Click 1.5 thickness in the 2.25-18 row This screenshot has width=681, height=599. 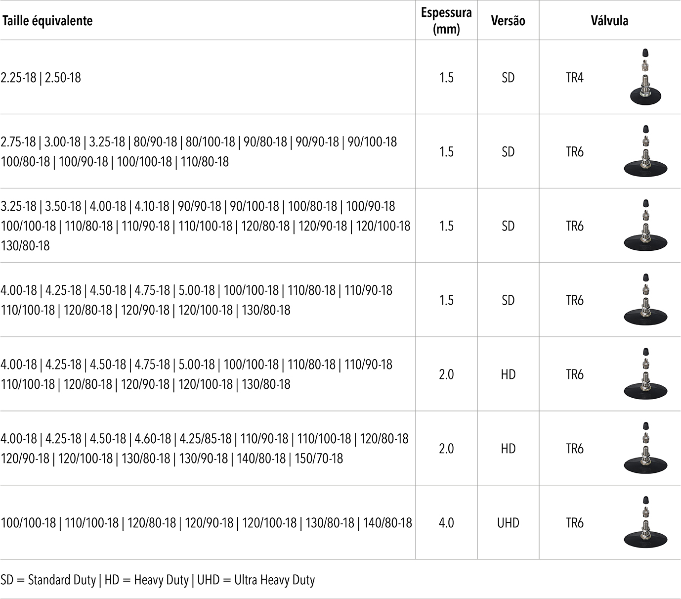coord(446,78)
